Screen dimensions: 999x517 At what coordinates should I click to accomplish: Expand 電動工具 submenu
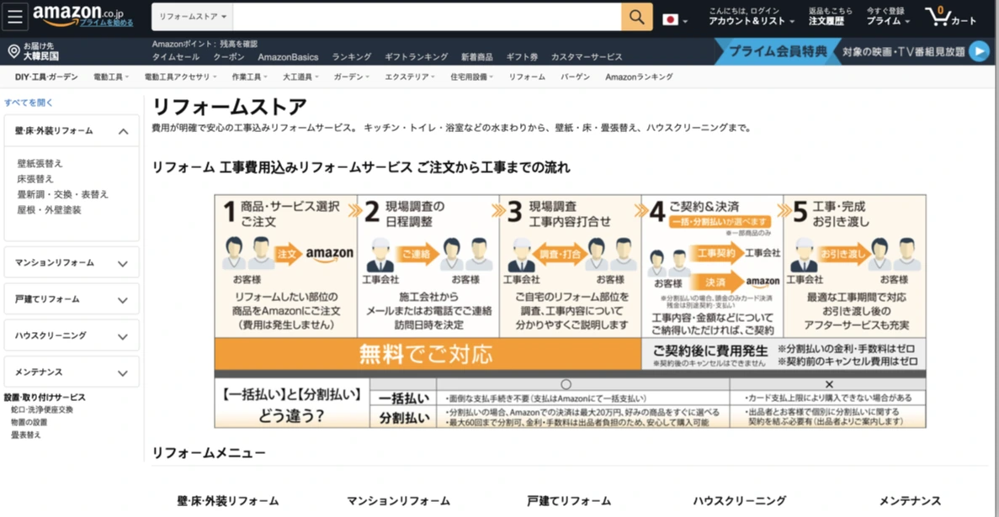111,77
